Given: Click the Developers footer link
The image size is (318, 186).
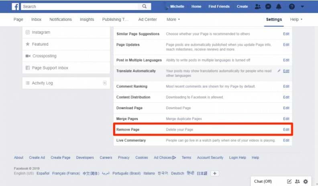Looking at the screenshot, I should pos(85,157).
